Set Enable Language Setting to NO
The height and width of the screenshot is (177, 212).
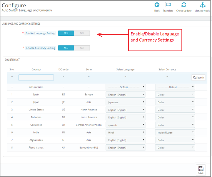(82, 33)
